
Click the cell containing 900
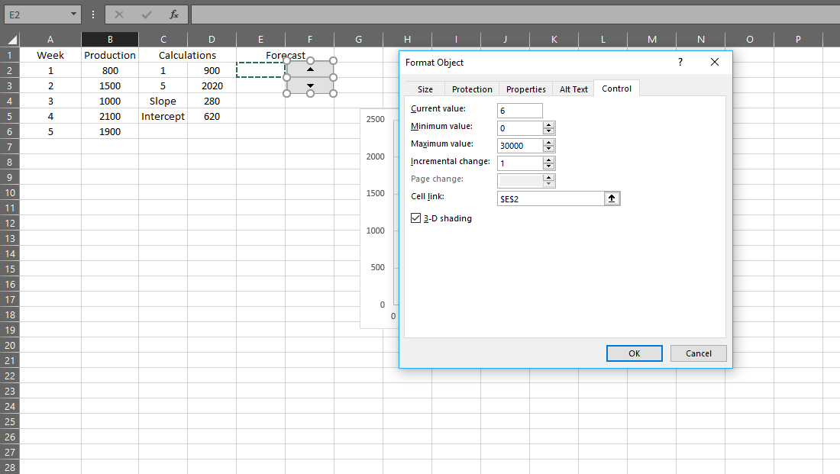pyautogui.click(x=212, y=71)
